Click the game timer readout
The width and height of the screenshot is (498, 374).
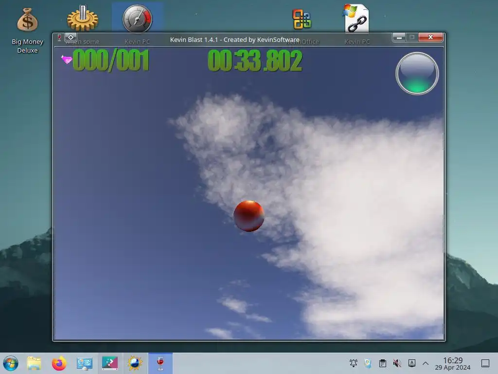[255, 61]
